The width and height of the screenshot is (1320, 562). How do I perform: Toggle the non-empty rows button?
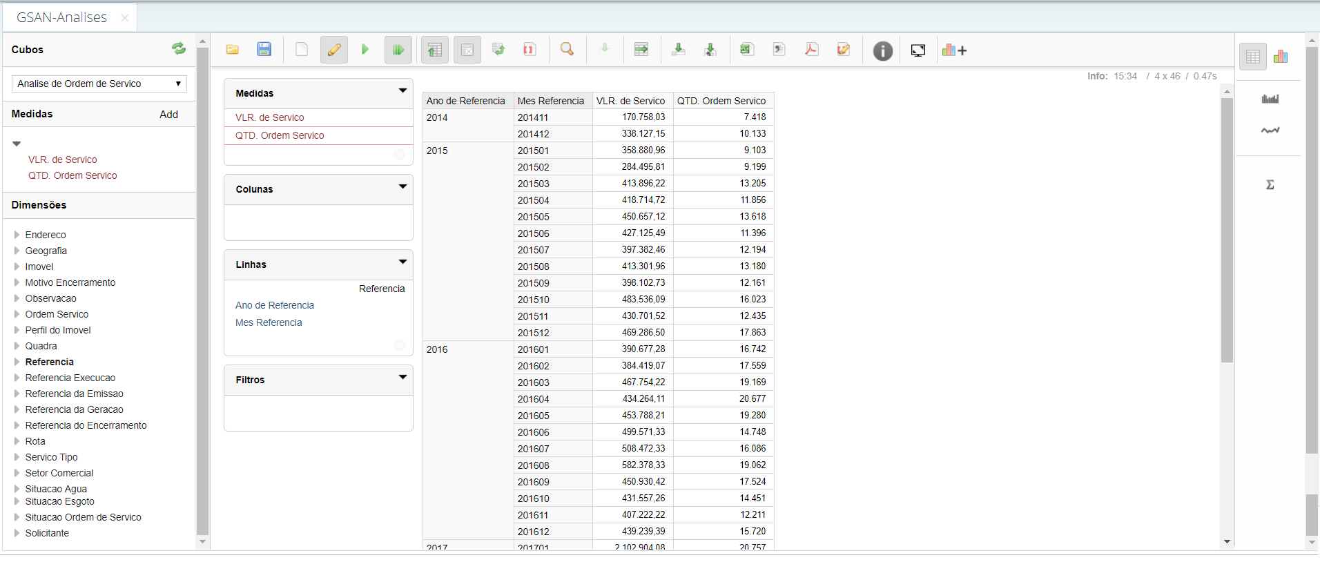click(467, 50)
